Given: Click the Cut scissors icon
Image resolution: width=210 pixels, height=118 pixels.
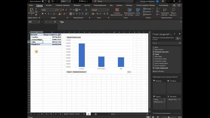Looking at the screenshot, I should (36, 9).
